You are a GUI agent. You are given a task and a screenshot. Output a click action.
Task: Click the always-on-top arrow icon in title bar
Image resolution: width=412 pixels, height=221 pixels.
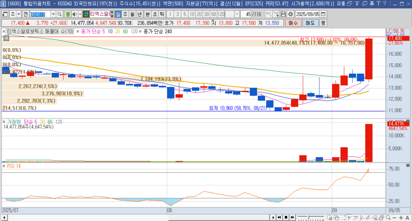pos(357,4)
